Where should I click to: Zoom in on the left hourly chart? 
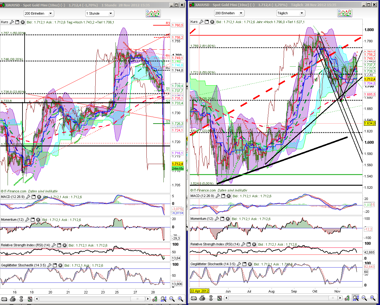(180, 299)
